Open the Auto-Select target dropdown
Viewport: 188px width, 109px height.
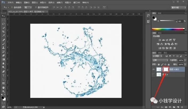(28, 7)
